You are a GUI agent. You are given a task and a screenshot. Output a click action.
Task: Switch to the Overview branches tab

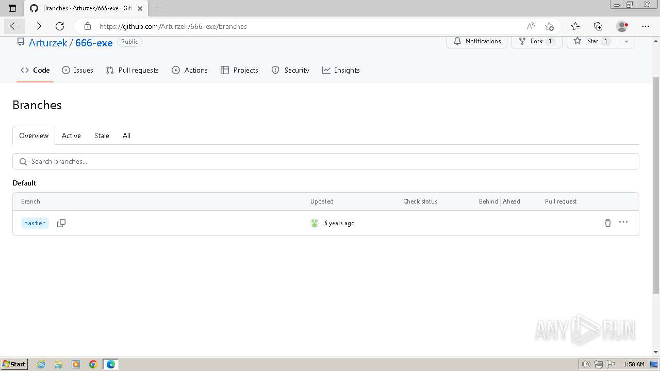pos(34,136)
